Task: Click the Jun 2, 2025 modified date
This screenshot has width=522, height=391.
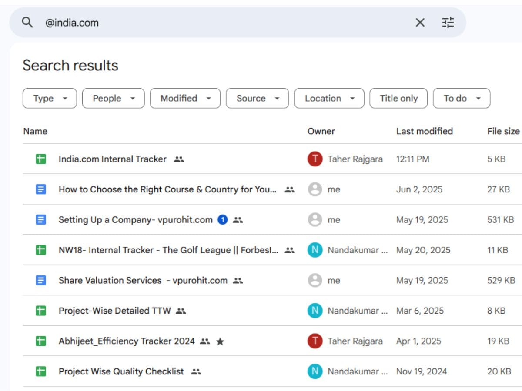Action: (419, 189)
